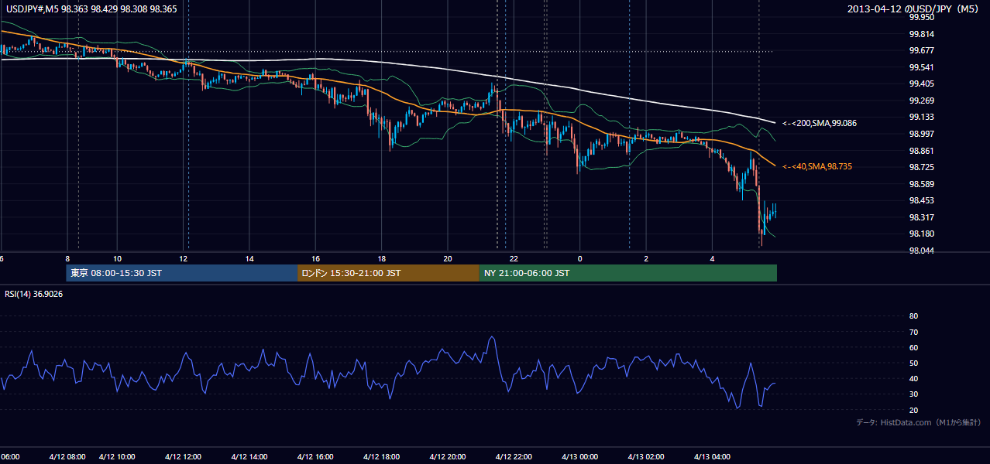The width and height of the screenshot is (990, 464).
Task: Click date axis label 4/12 22:00
Action: tap(514, 456)
